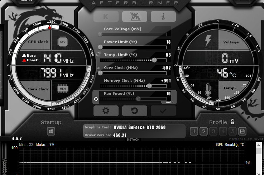Image resolution: width=264 pixels, height=175 pixels.
Task: Click the Core Clock slider handle
Action: (x=100, y=73)
